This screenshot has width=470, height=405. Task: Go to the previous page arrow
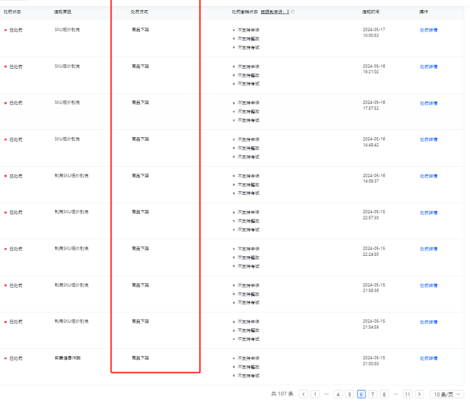(x=303, y=394)
